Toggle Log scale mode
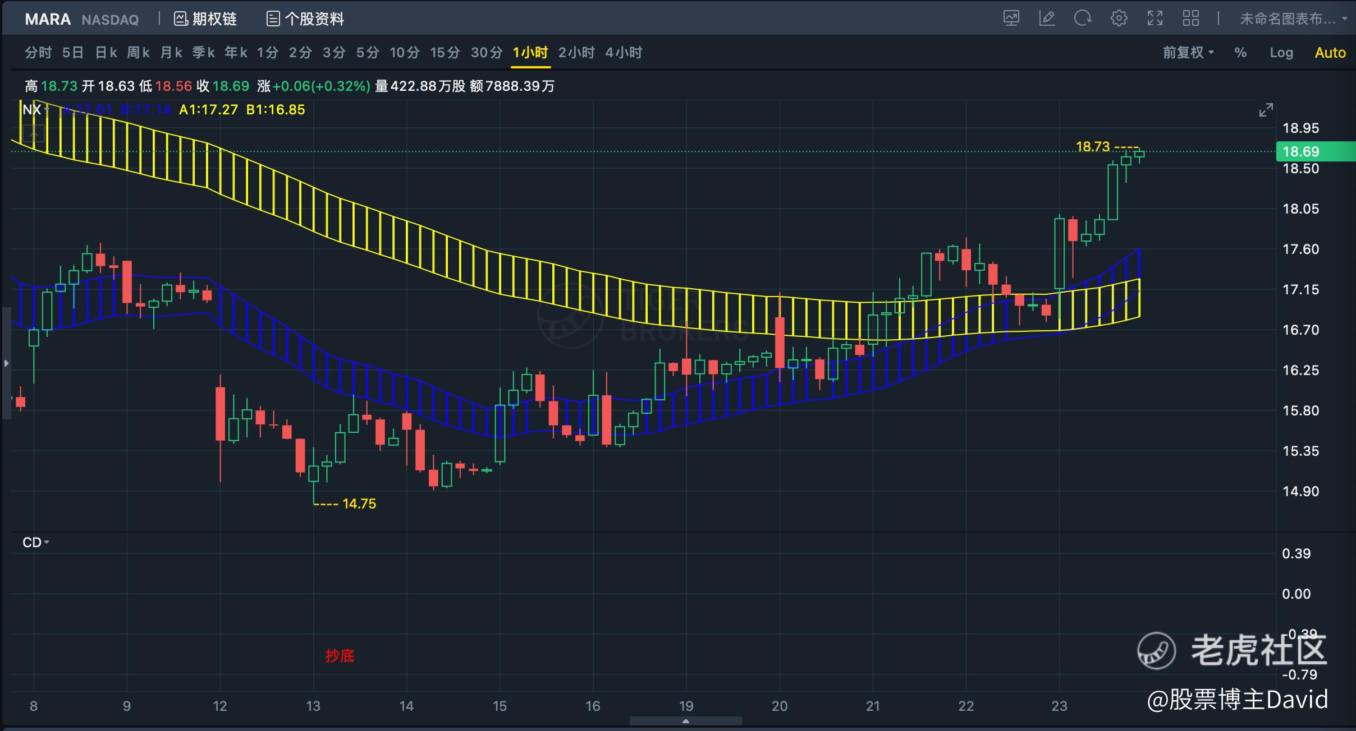The height and width of the screenshot is (731, 1356). click(1281, 53)
